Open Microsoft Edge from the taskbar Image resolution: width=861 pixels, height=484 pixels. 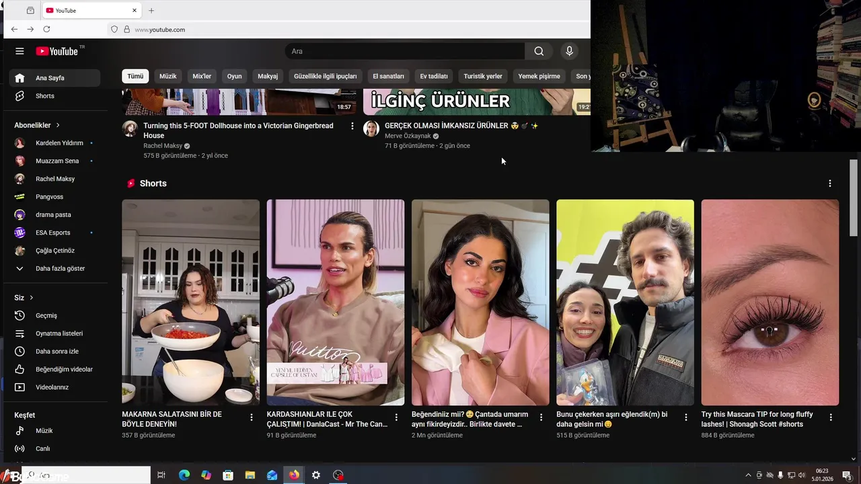click(184, 475)
